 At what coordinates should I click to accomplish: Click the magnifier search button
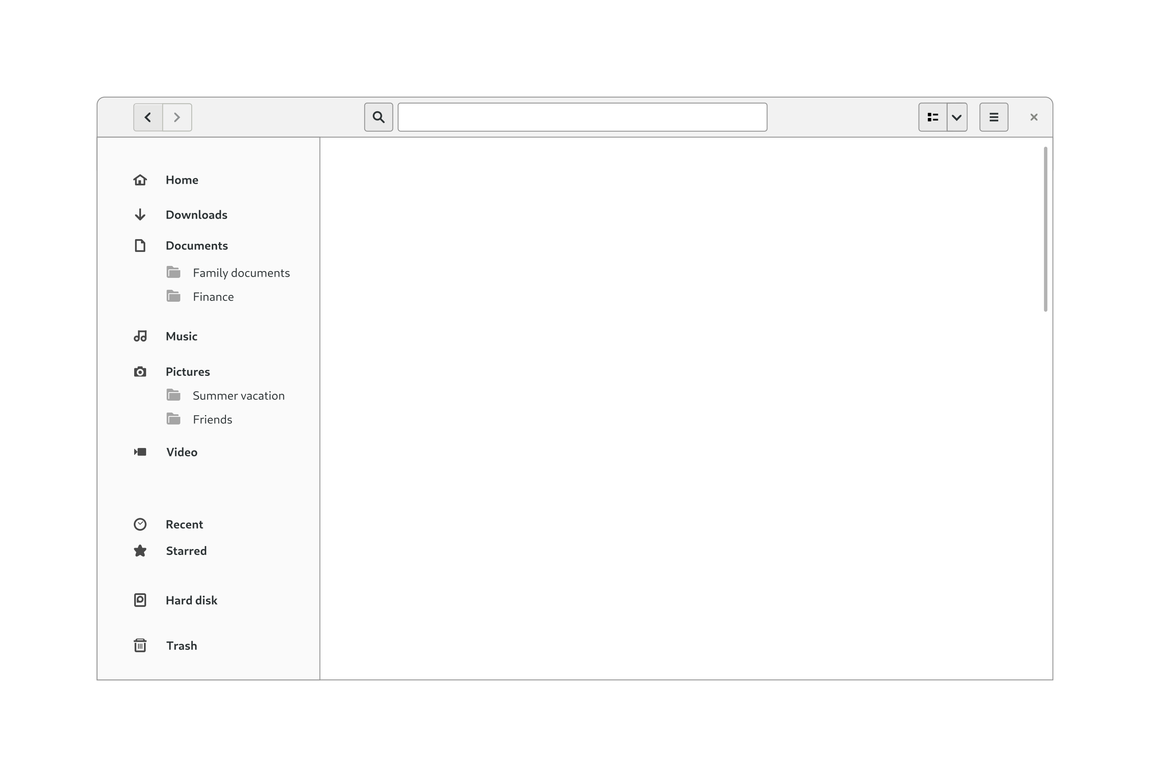378,117
